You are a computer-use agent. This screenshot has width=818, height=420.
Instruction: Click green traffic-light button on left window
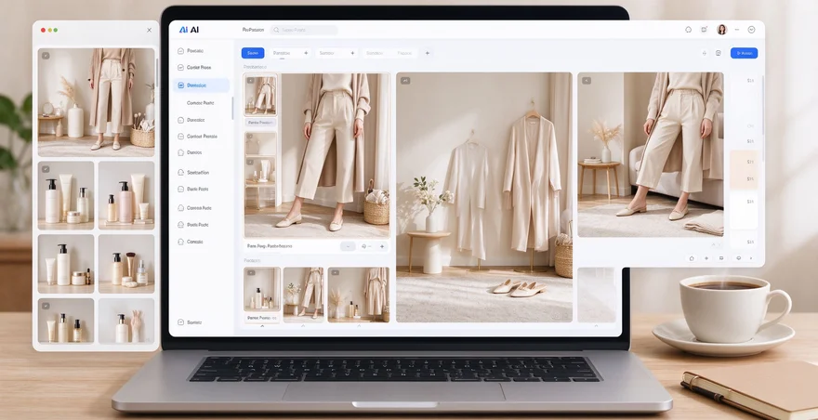point(55,31)
